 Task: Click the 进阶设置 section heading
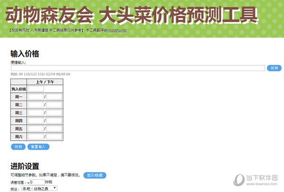click(25, 166)
